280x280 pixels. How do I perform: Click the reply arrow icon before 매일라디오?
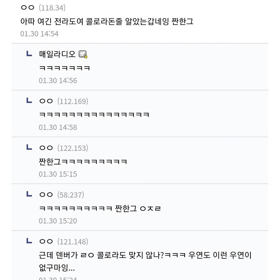(x=29, y=54)
